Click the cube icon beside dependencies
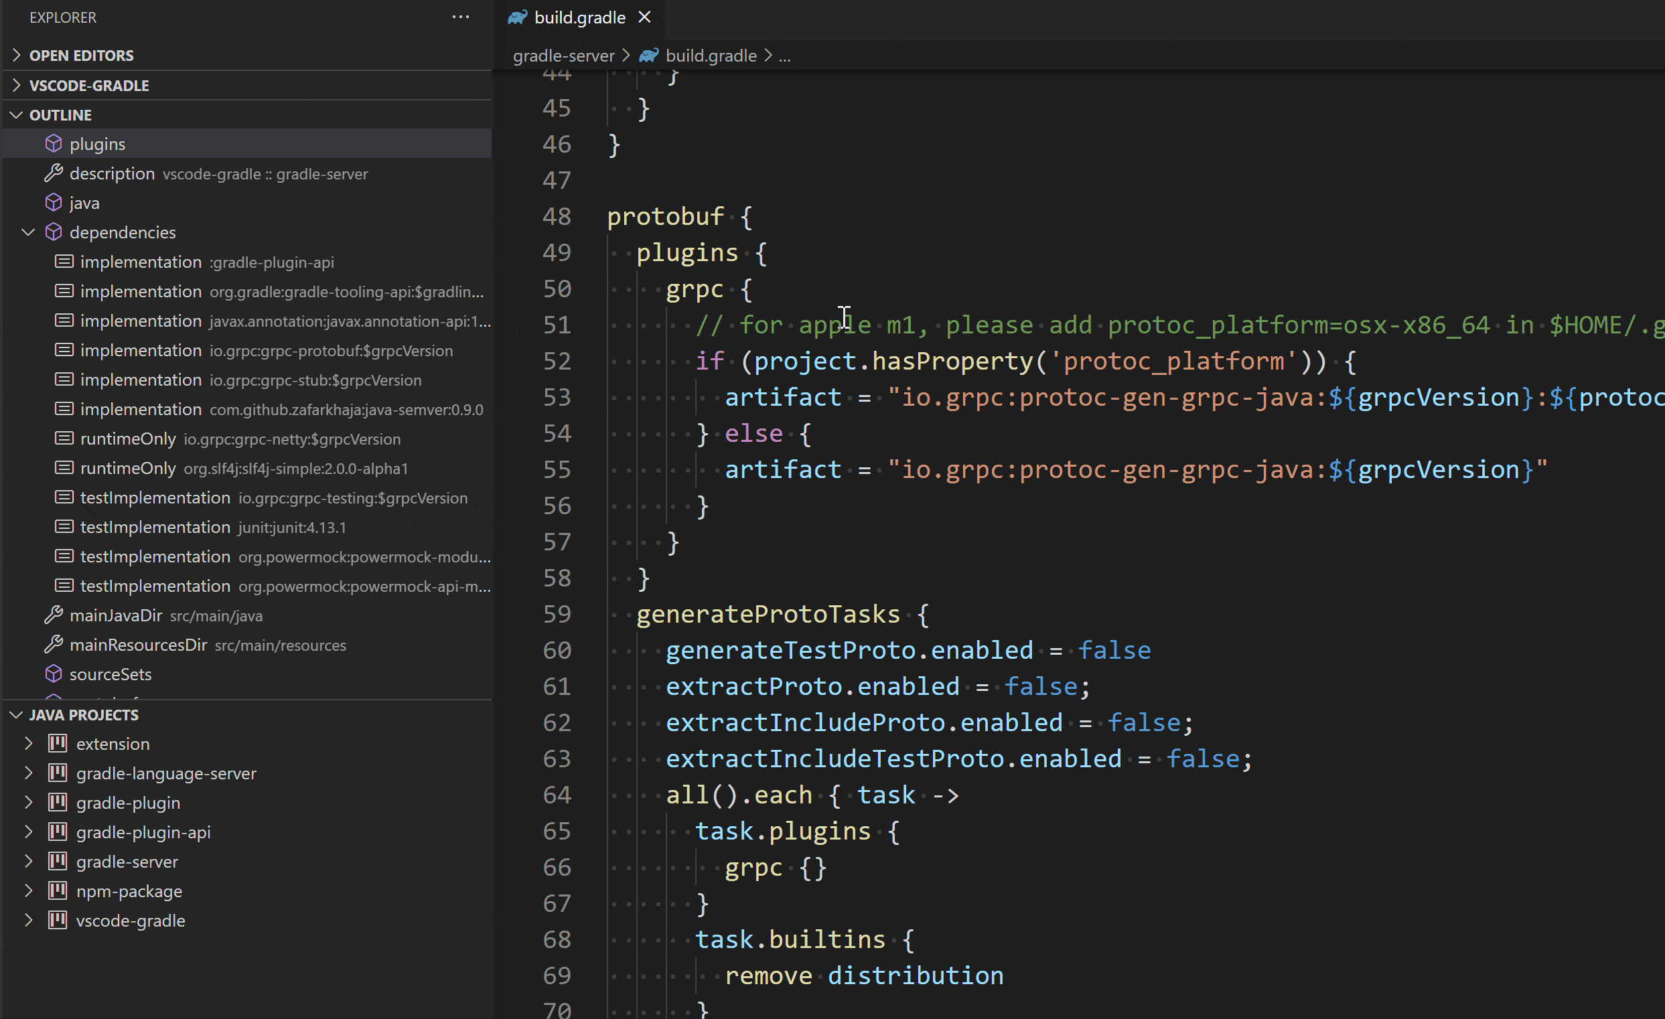 click(54, 232)
